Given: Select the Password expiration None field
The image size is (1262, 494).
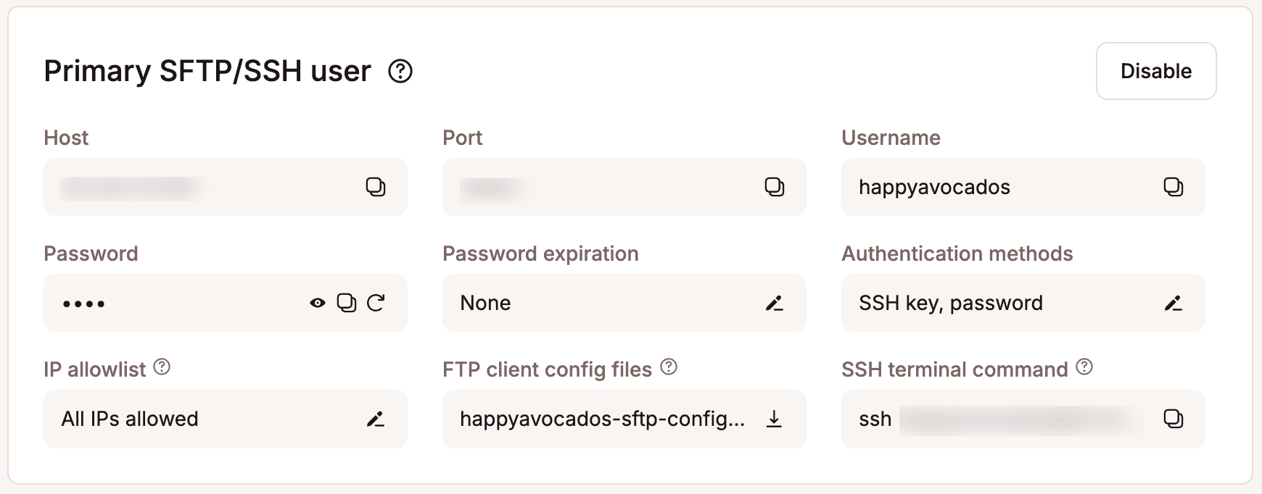Looking at the screenshot, I should point(580,303).
